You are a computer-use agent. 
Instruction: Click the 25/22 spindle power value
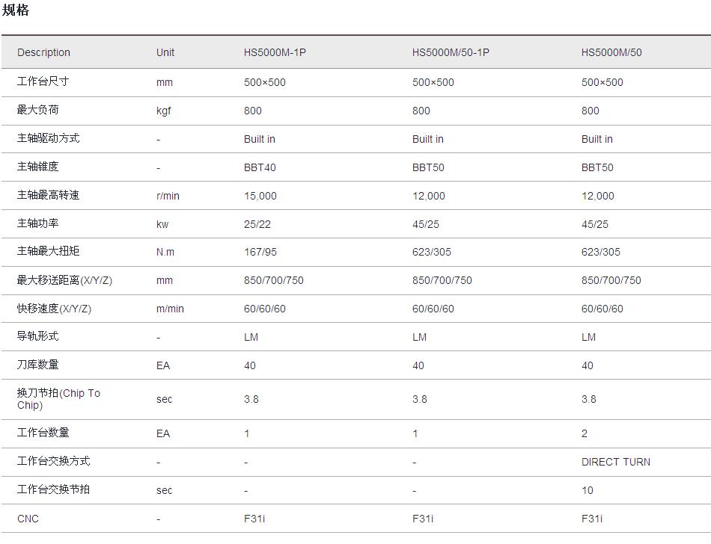click(257, 224)
